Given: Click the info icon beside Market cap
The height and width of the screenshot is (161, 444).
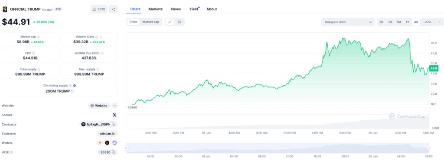Looking at the screenshot, I should coord(38,37).
